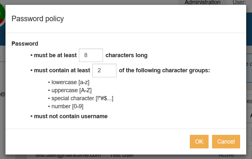Click the Password policy dialog title
Viewport: 252px width, 159px height.
(x=38, y=19)
